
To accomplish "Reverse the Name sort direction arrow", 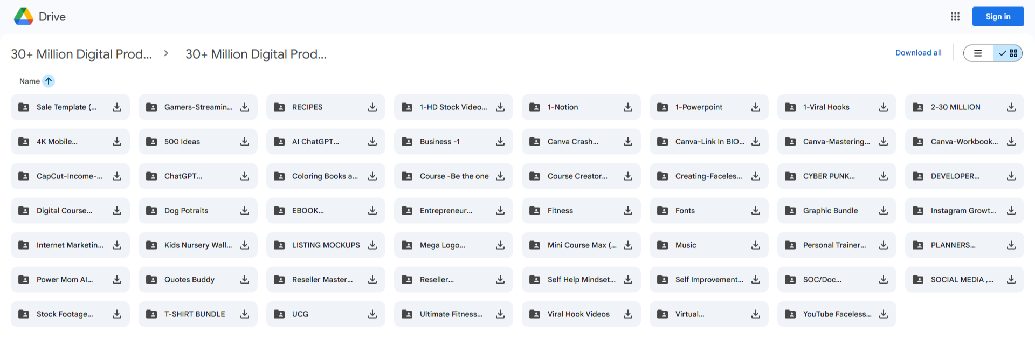I will [x=49, y=81].
